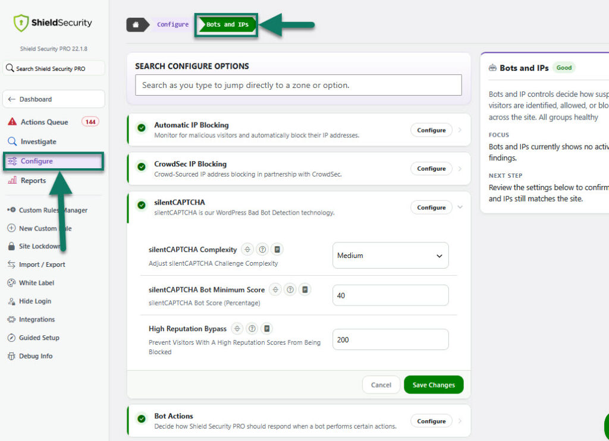The height and width of the screenshot is (441, 609).
Task: Click the New Custom Rule plus icon
Action: tap(12, 228)
